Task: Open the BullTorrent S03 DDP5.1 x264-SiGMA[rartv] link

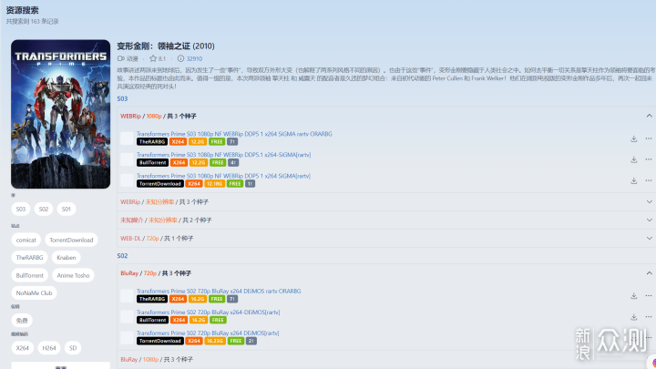Action: 223,155
